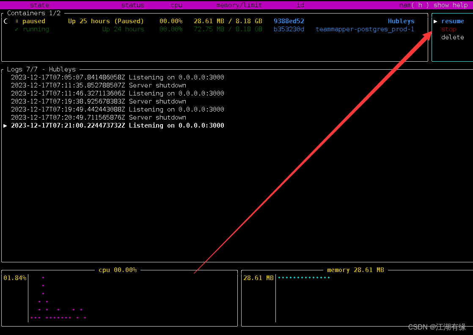Click the paused state text
Viewport: 473px width, 335px height.
[34, 21]
